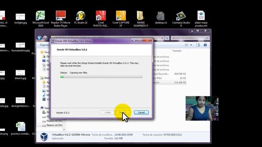
Task: Click Explorer refresh address button
Action: click(x=167, y=38)
